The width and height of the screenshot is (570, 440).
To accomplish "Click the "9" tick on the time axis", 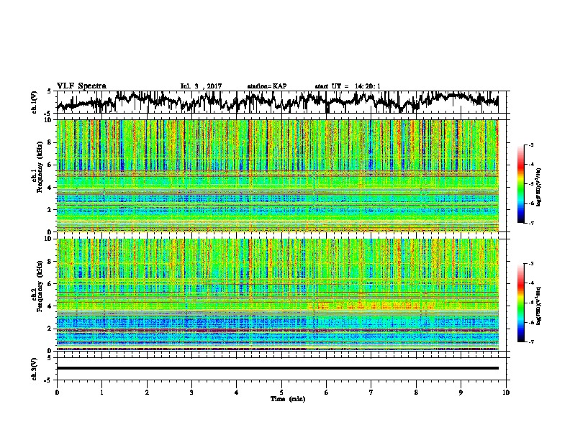I will (461, 393).
